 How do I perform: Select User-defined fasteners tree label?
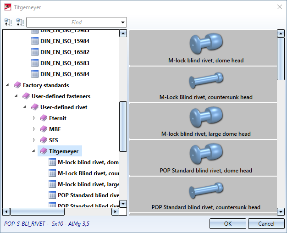pos(61,96)
